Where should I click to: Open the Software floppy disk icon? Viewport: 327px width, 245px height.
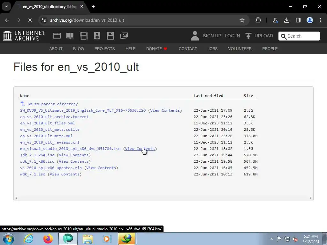click(110, 36)
